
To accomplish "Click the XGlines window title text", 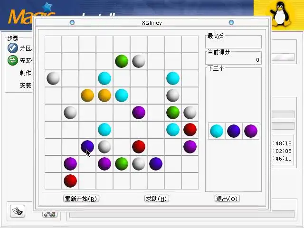I will (152, 23).
